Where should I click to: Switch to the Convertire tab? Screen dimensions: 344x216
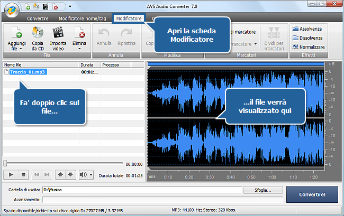38,18
